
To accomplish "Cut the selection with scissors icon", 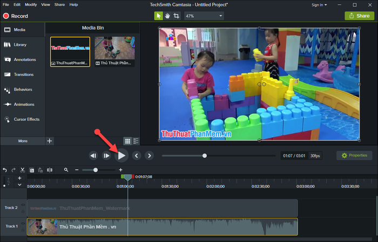I will pos(23,170).
